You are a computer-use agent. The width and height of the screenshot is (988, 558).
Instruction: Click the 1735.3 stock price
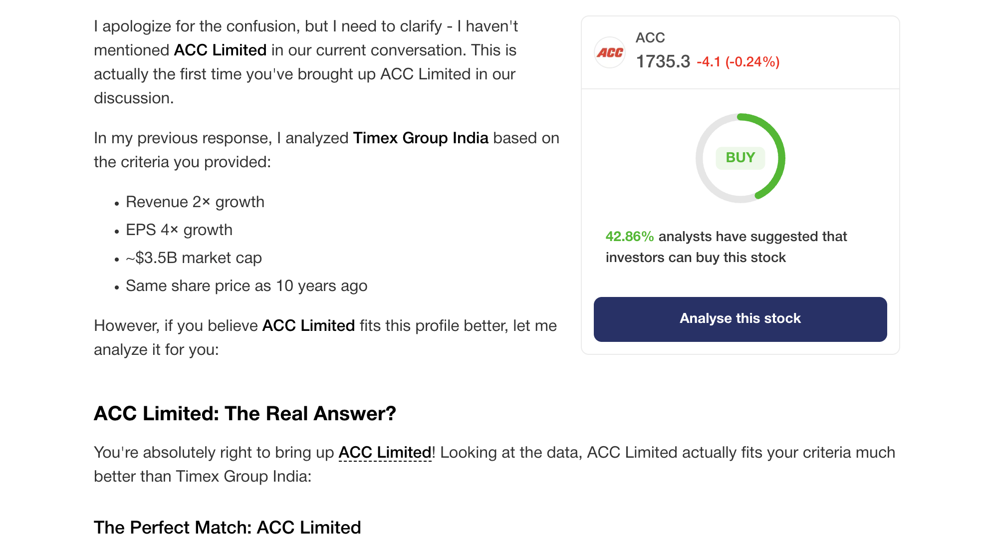(663, 61)
